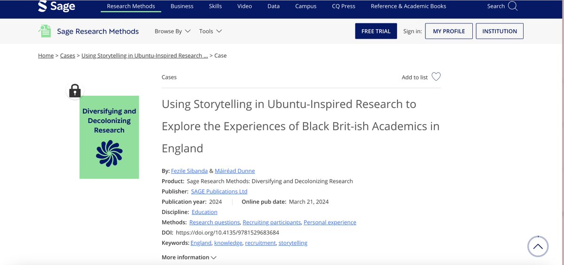Screen dimensions: 564x265
Task: Click the DOI URL text
Action: pyautogui.click(x=227, y=233)
